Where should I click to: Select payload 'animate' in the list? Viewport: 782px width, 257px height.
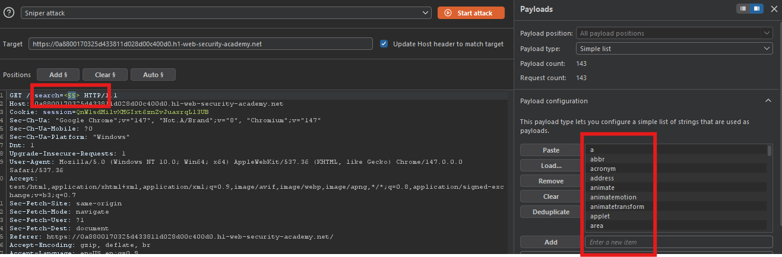point(676,188)
